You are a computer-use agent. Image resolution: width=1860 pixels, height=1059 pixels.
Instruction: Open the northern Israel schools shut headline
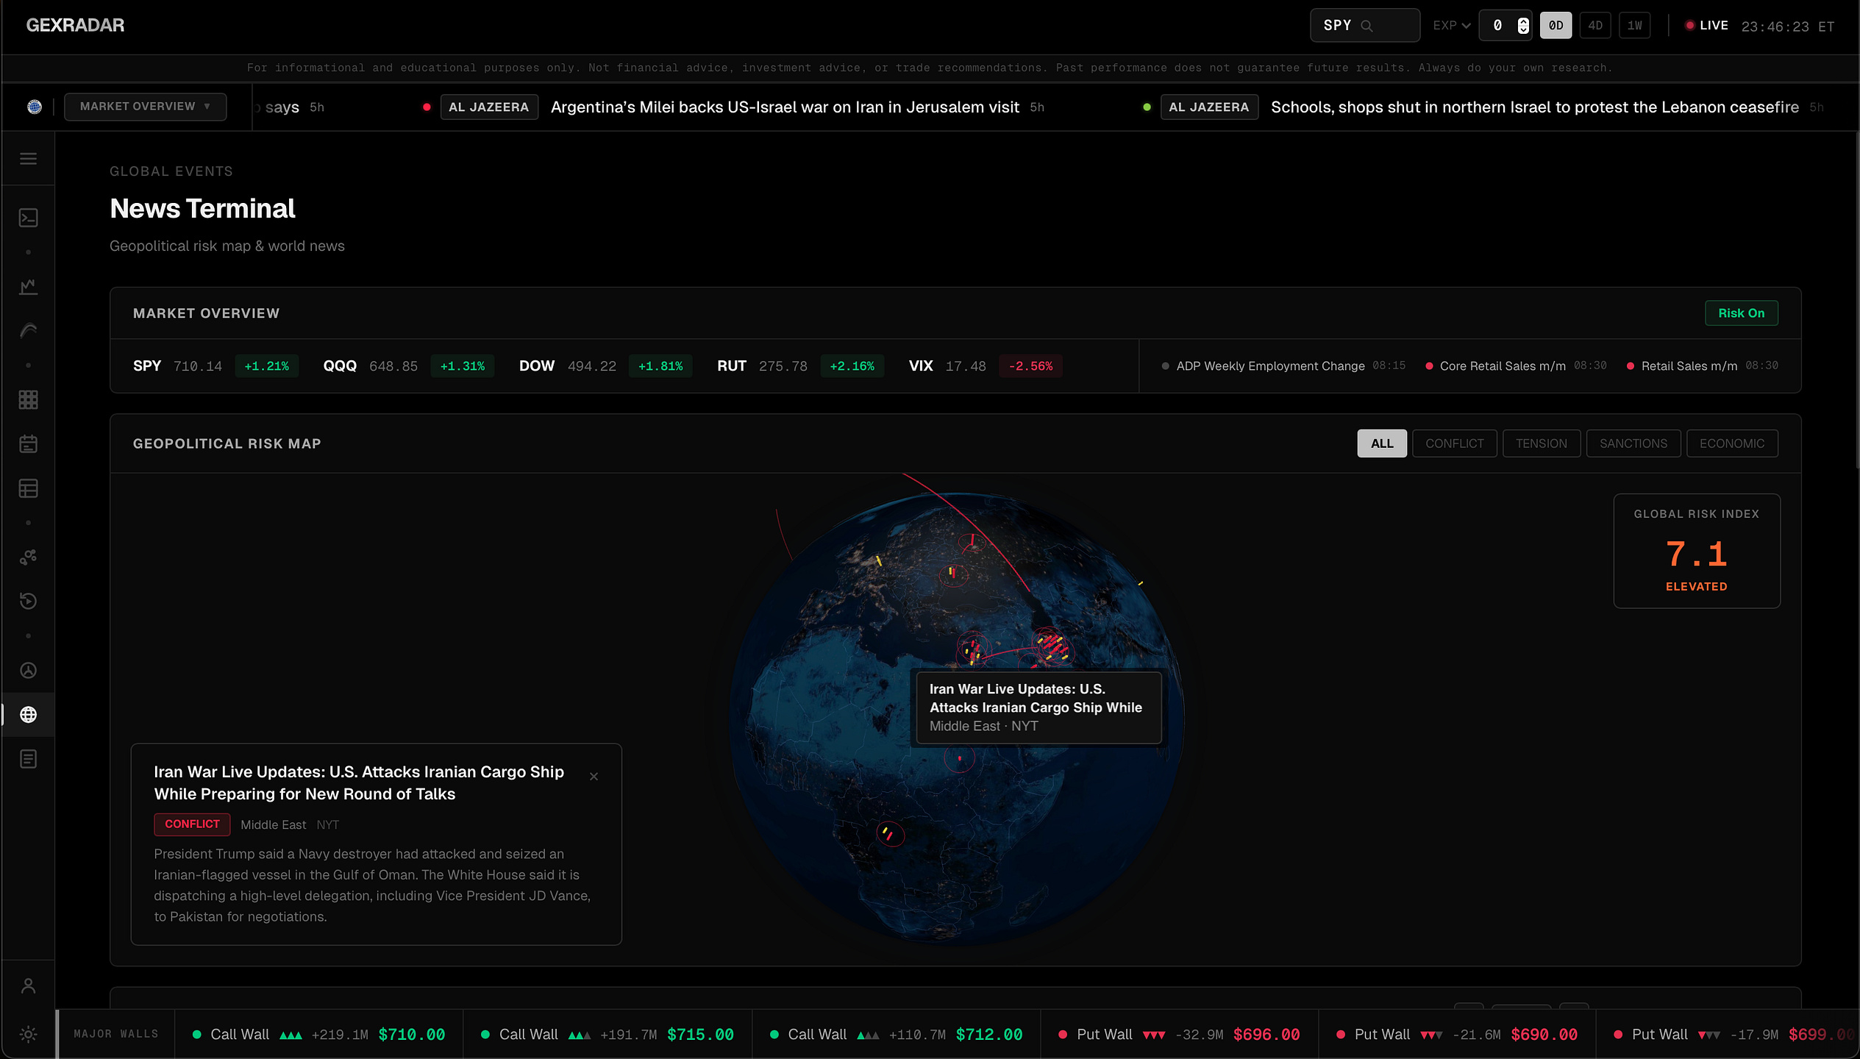1535,107
